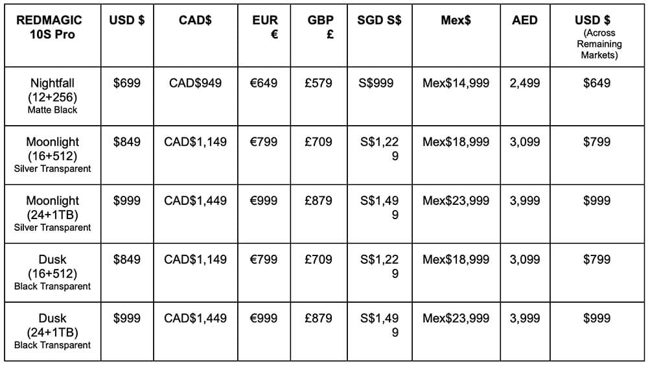Click the Mex$14,999 price cell

(x=456, y=83)
